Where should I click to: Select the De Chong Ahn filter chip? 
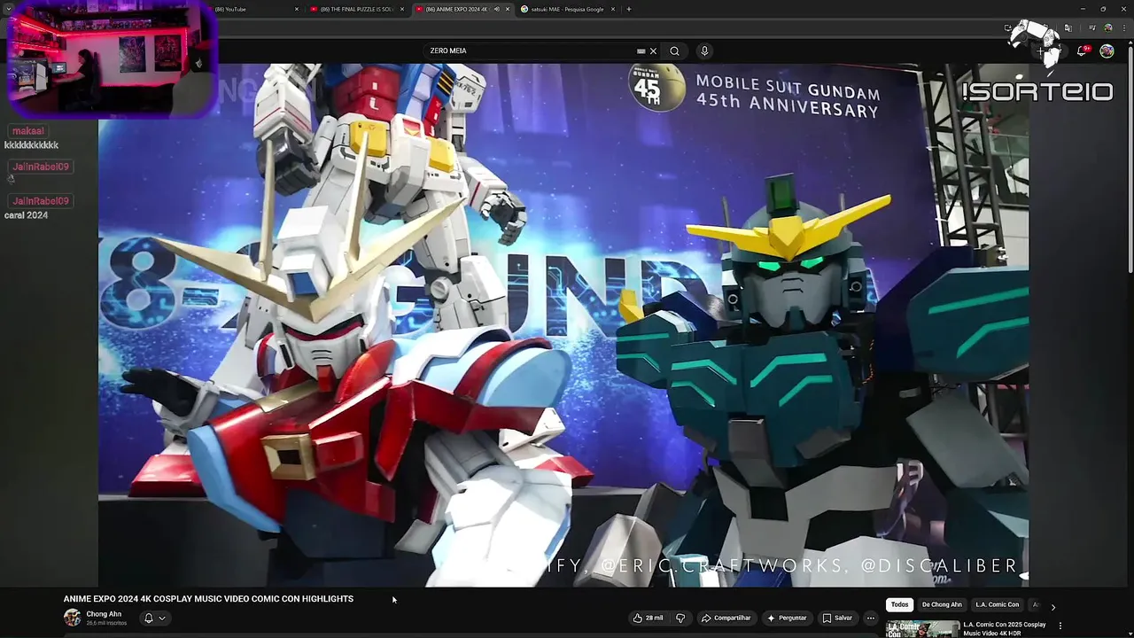click(x=942, y=604)
